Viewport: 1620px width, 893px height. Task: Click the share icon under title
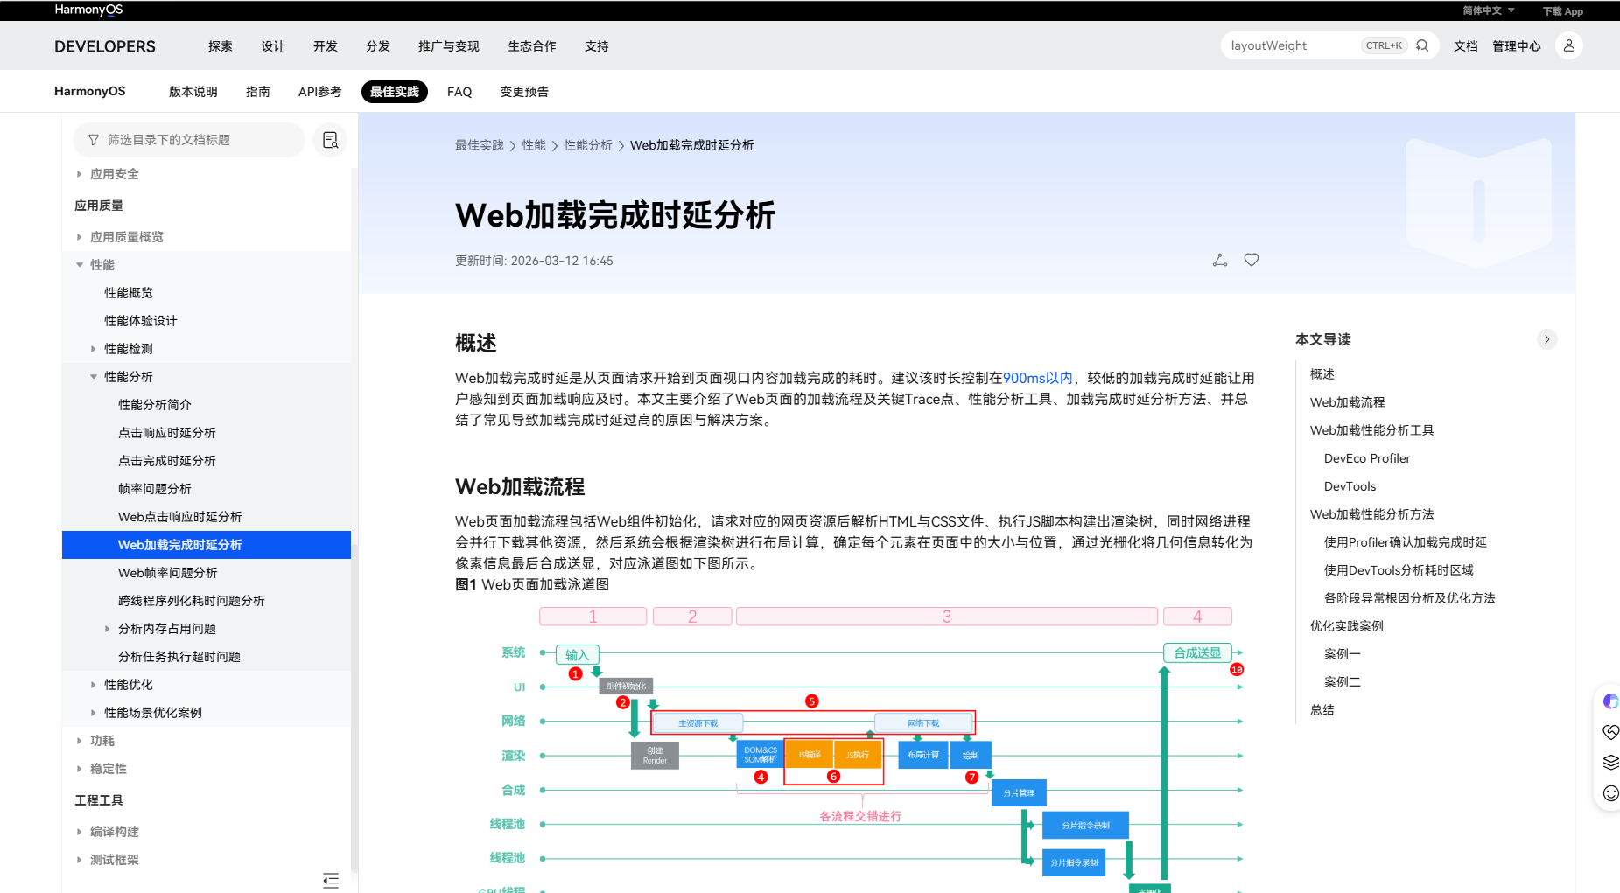(1220, 260)
